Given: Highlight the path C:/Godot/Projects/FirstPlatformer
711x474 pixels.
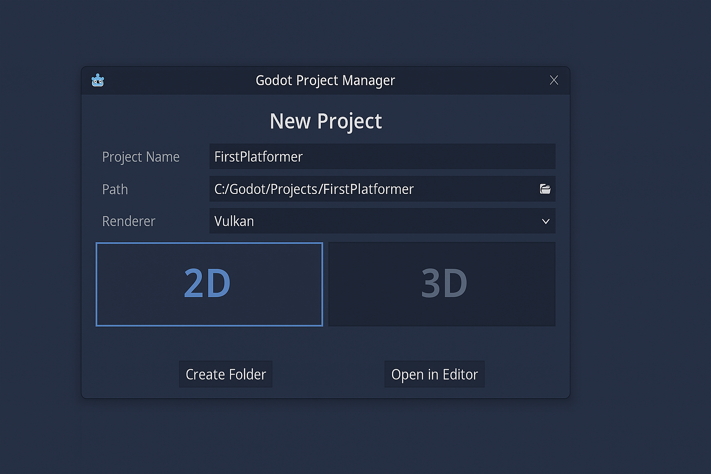Looking at the screenshot, I should (x=314, y=189).
